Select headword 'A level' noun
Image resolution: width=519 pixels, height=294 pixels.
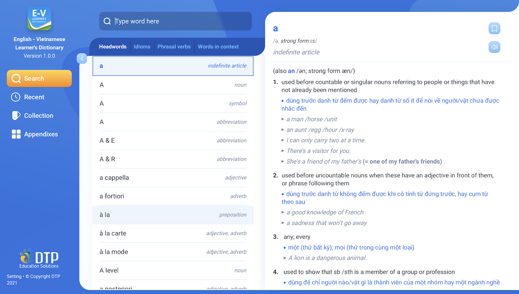click(173, 271)
